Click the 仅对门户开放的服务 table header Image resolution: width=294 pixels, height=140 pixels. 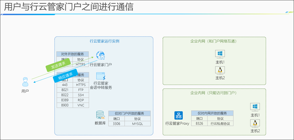[130, 113]
